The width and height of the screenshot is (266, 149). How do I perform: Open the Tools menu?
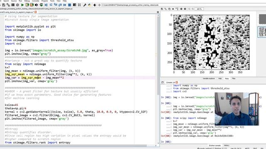pyautogui.click(x=52, y=1)
